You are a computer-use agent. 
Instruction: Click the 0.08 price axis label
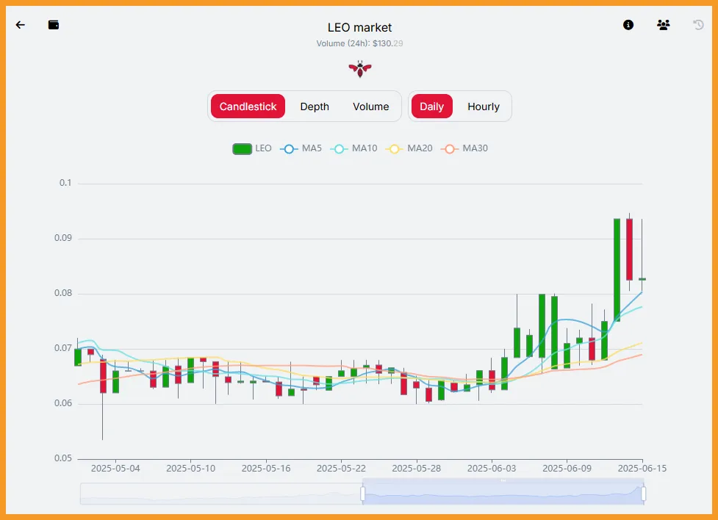point(63,293)
